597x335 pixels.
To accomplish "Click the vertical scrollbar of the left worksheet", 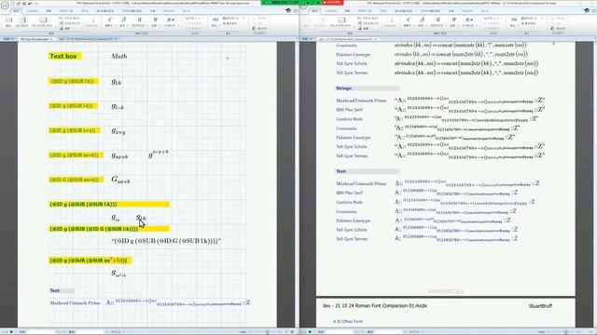I will point(297,184).
